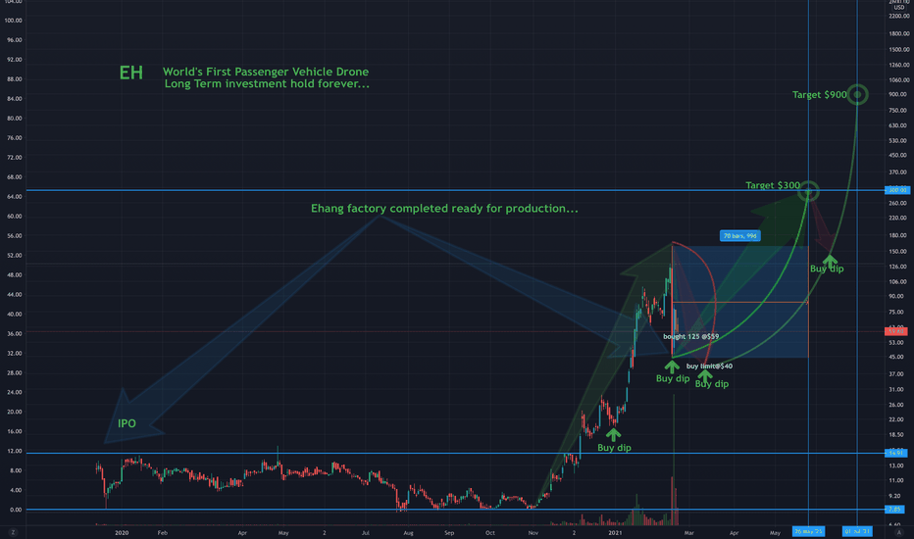
Task: Select 'Ehang factory completed ready for production...' text
Action: (444, 209)
